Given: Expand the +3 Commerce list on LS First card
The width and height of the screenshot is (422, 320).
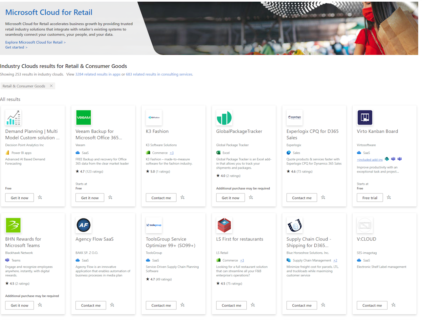Looking at the screenshot, I should pyautogui.click(x=242, y=260).
